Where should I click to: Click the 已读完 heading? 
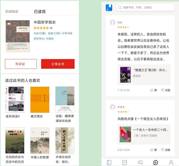(40, 11)
